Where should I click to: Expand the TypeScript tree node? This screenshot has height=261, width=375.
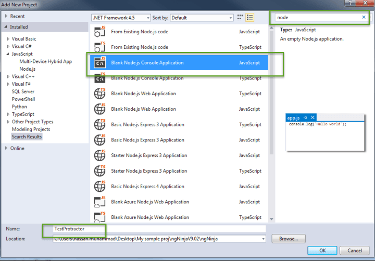pyautogui.click(x=8, y=114)
